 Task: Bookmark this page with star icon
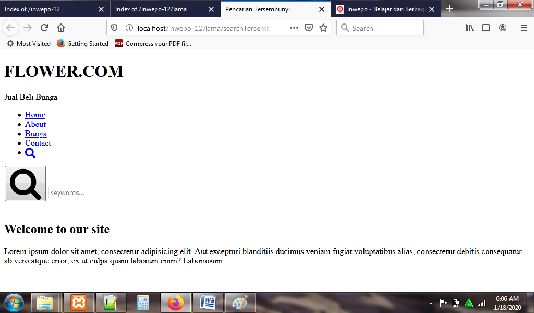tap(323, 28)
